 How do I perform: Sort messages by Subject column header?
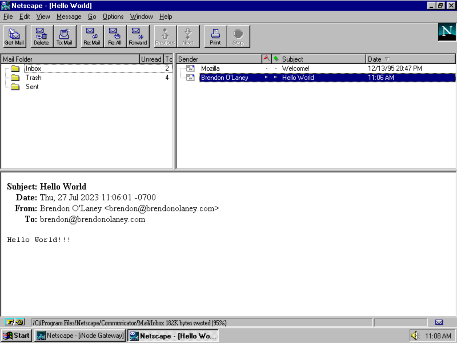tap(323, 59)
